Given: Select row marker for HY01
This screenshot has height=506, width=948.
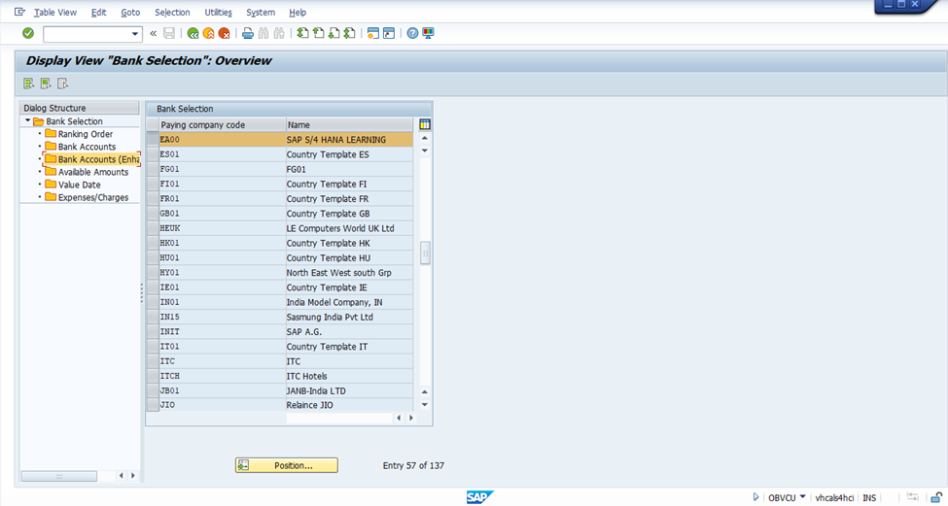Looking at the screenshot, I should coord(153,272).
